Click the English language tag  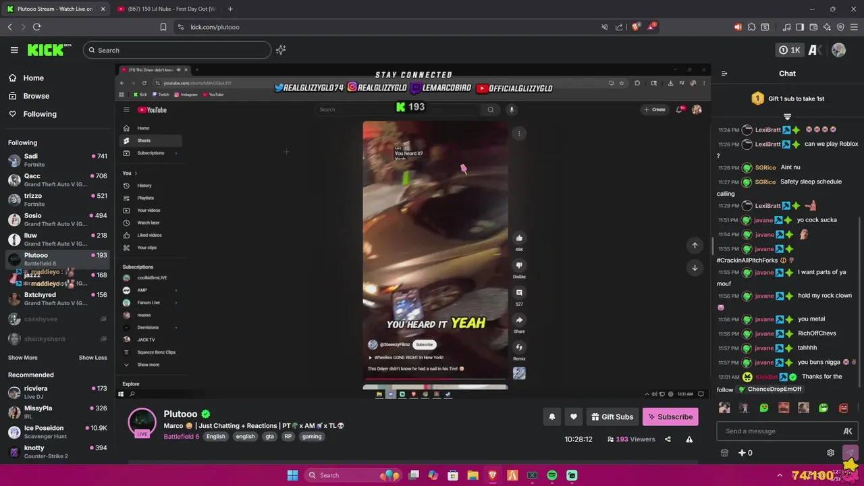[216, 437]
